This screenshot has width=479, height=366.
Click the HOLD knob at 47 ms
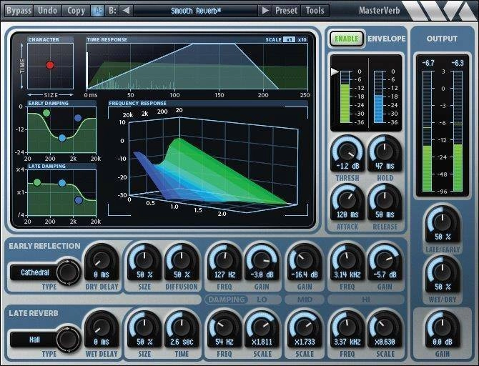click(x=385, y=153)
